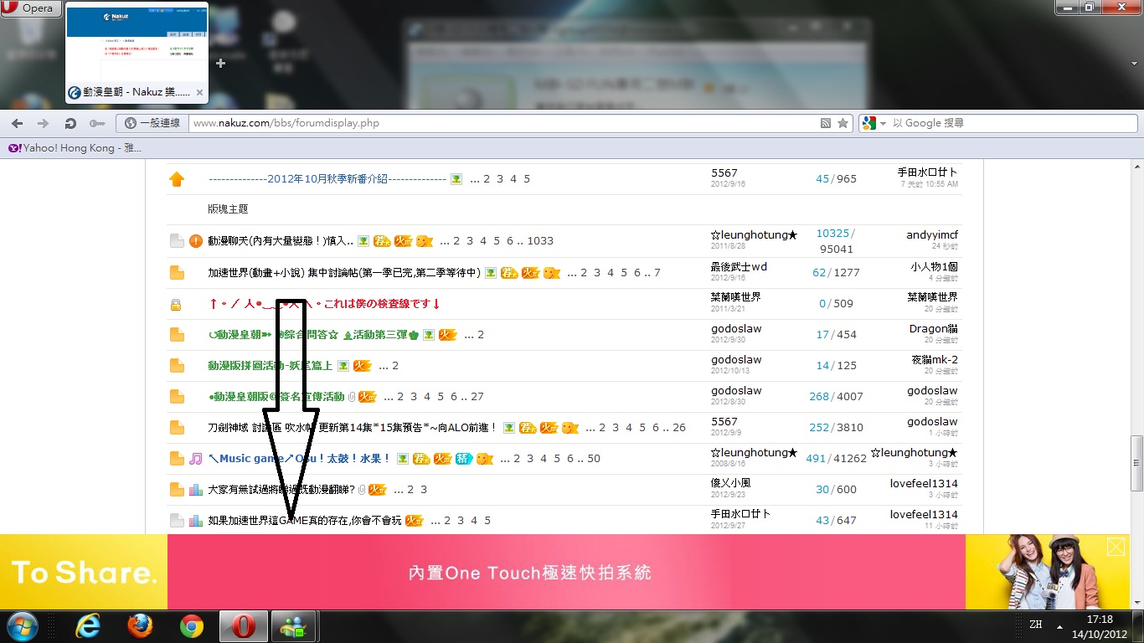View reply count 10325 of 動漫聊天

[x=832, y=234]
